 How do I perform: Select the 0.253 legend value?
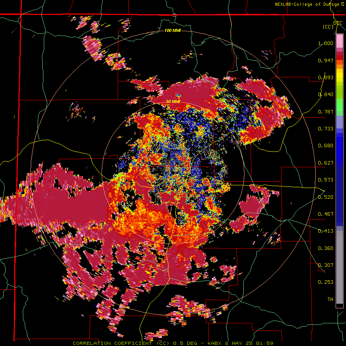pyautogui.click(x=326, y=282)
